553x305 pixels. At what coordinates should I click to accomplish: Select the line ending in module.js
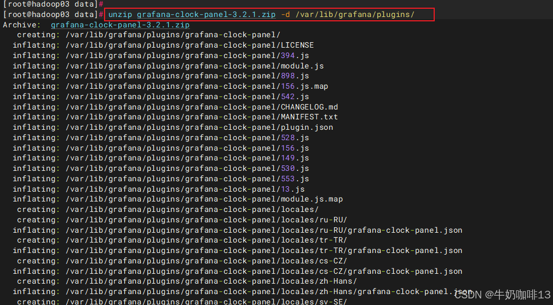coord(168,66)
